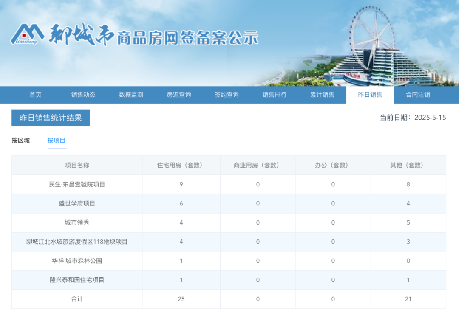Click the 昨日销售统计结果 button

50,118
